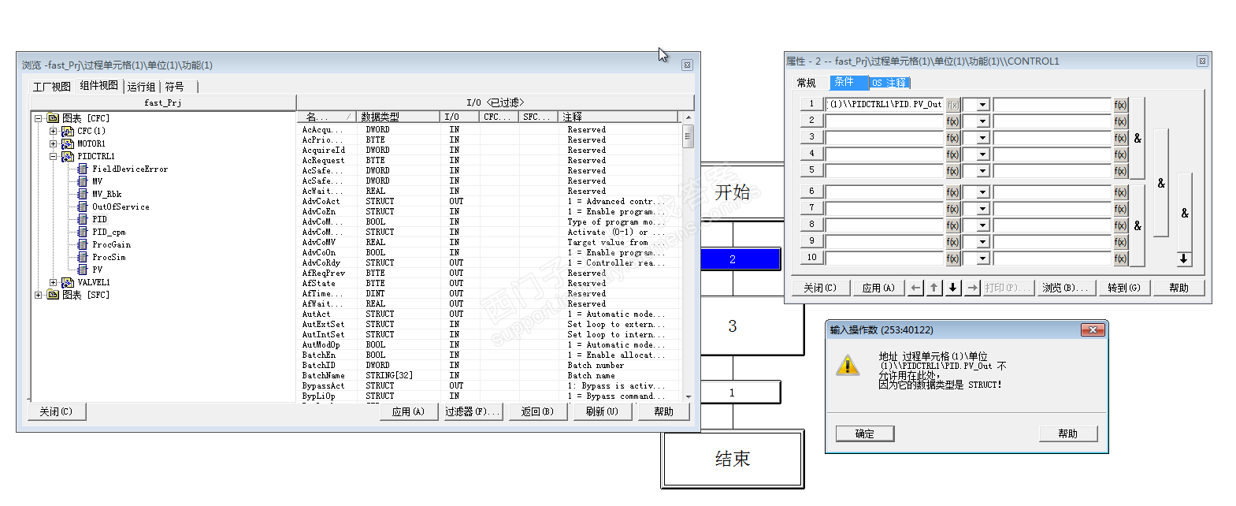Open the operator dropdown in condition row 4
Image resolution: width=1236 pixels, height=506 pixels.
pyautogui.click(x=982, y=154)
